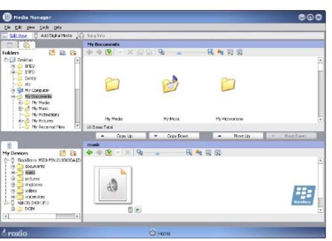The image size is (332, 241).
Task: Click the Split View link
Action: click(x=18, y=36)
